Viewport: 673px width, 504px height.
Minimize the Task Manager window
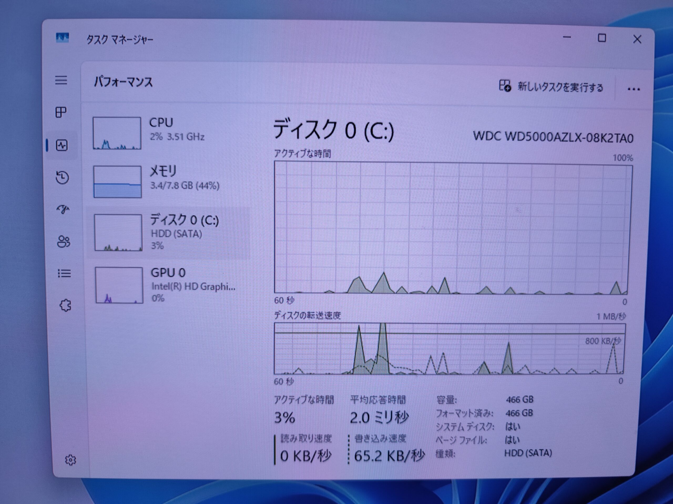[567, 37]
